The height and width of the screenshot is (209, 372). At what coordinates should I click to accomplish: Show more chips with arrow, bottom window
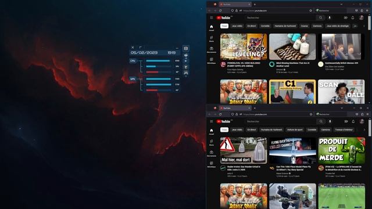(364, 129)
